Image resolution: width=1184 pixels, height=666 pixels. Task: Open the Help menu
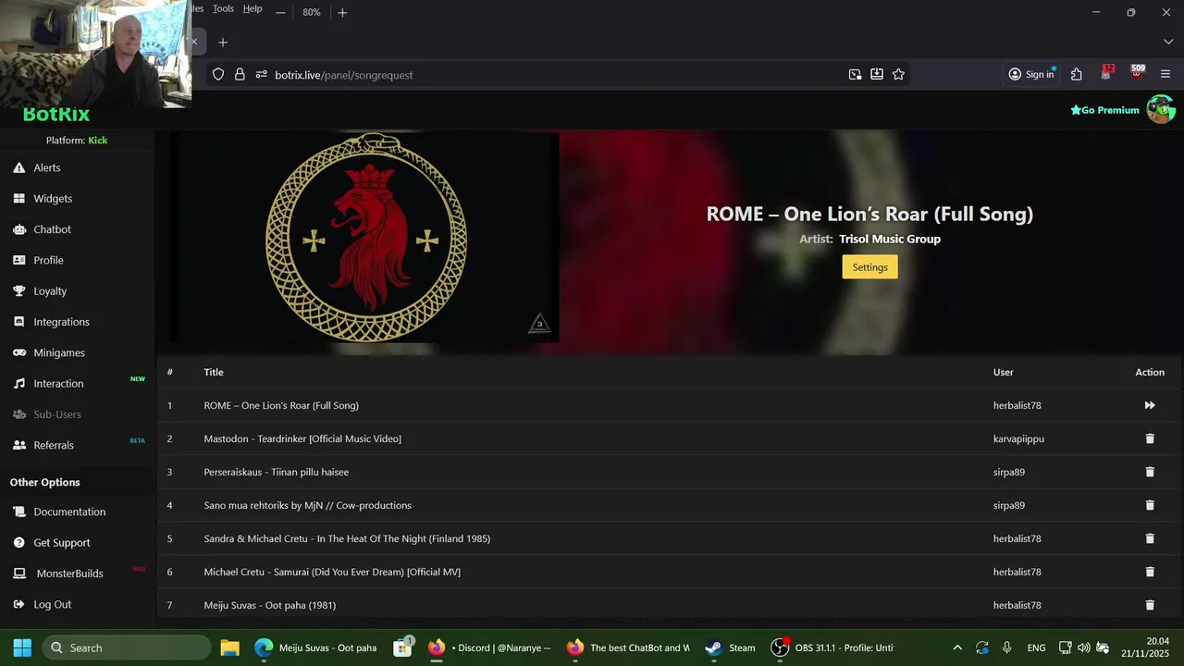point(253,8)
